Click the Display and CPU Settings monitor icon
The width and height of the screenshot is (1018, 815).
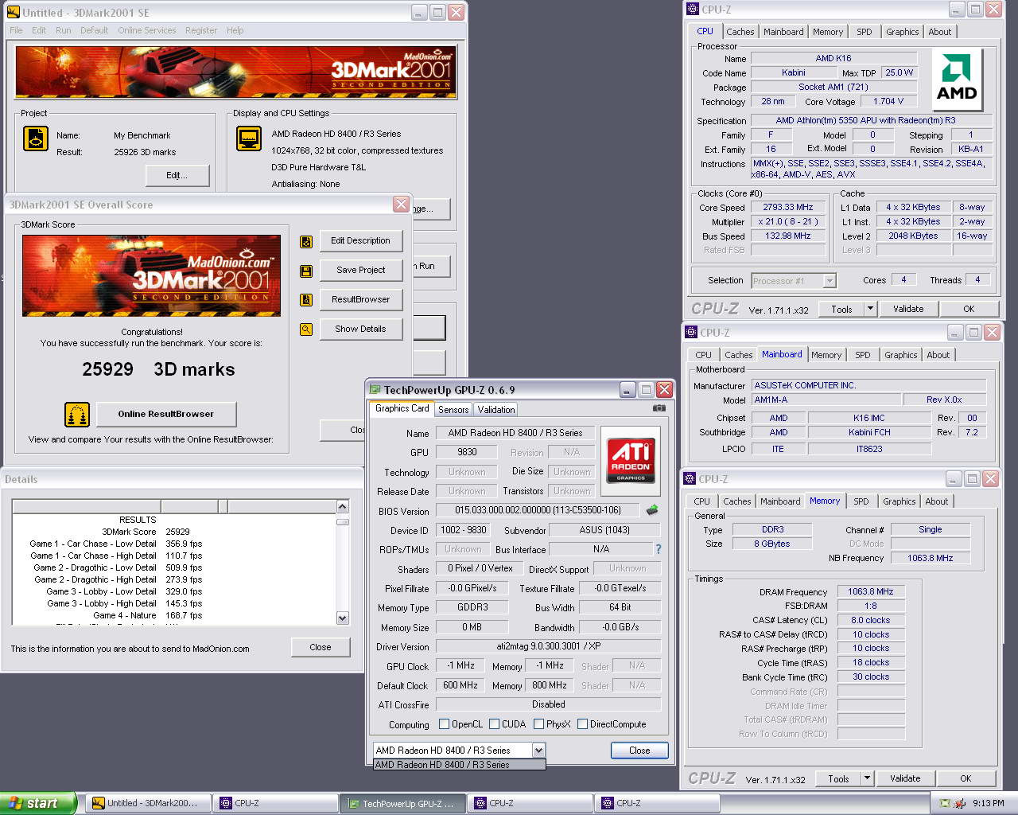249,138
